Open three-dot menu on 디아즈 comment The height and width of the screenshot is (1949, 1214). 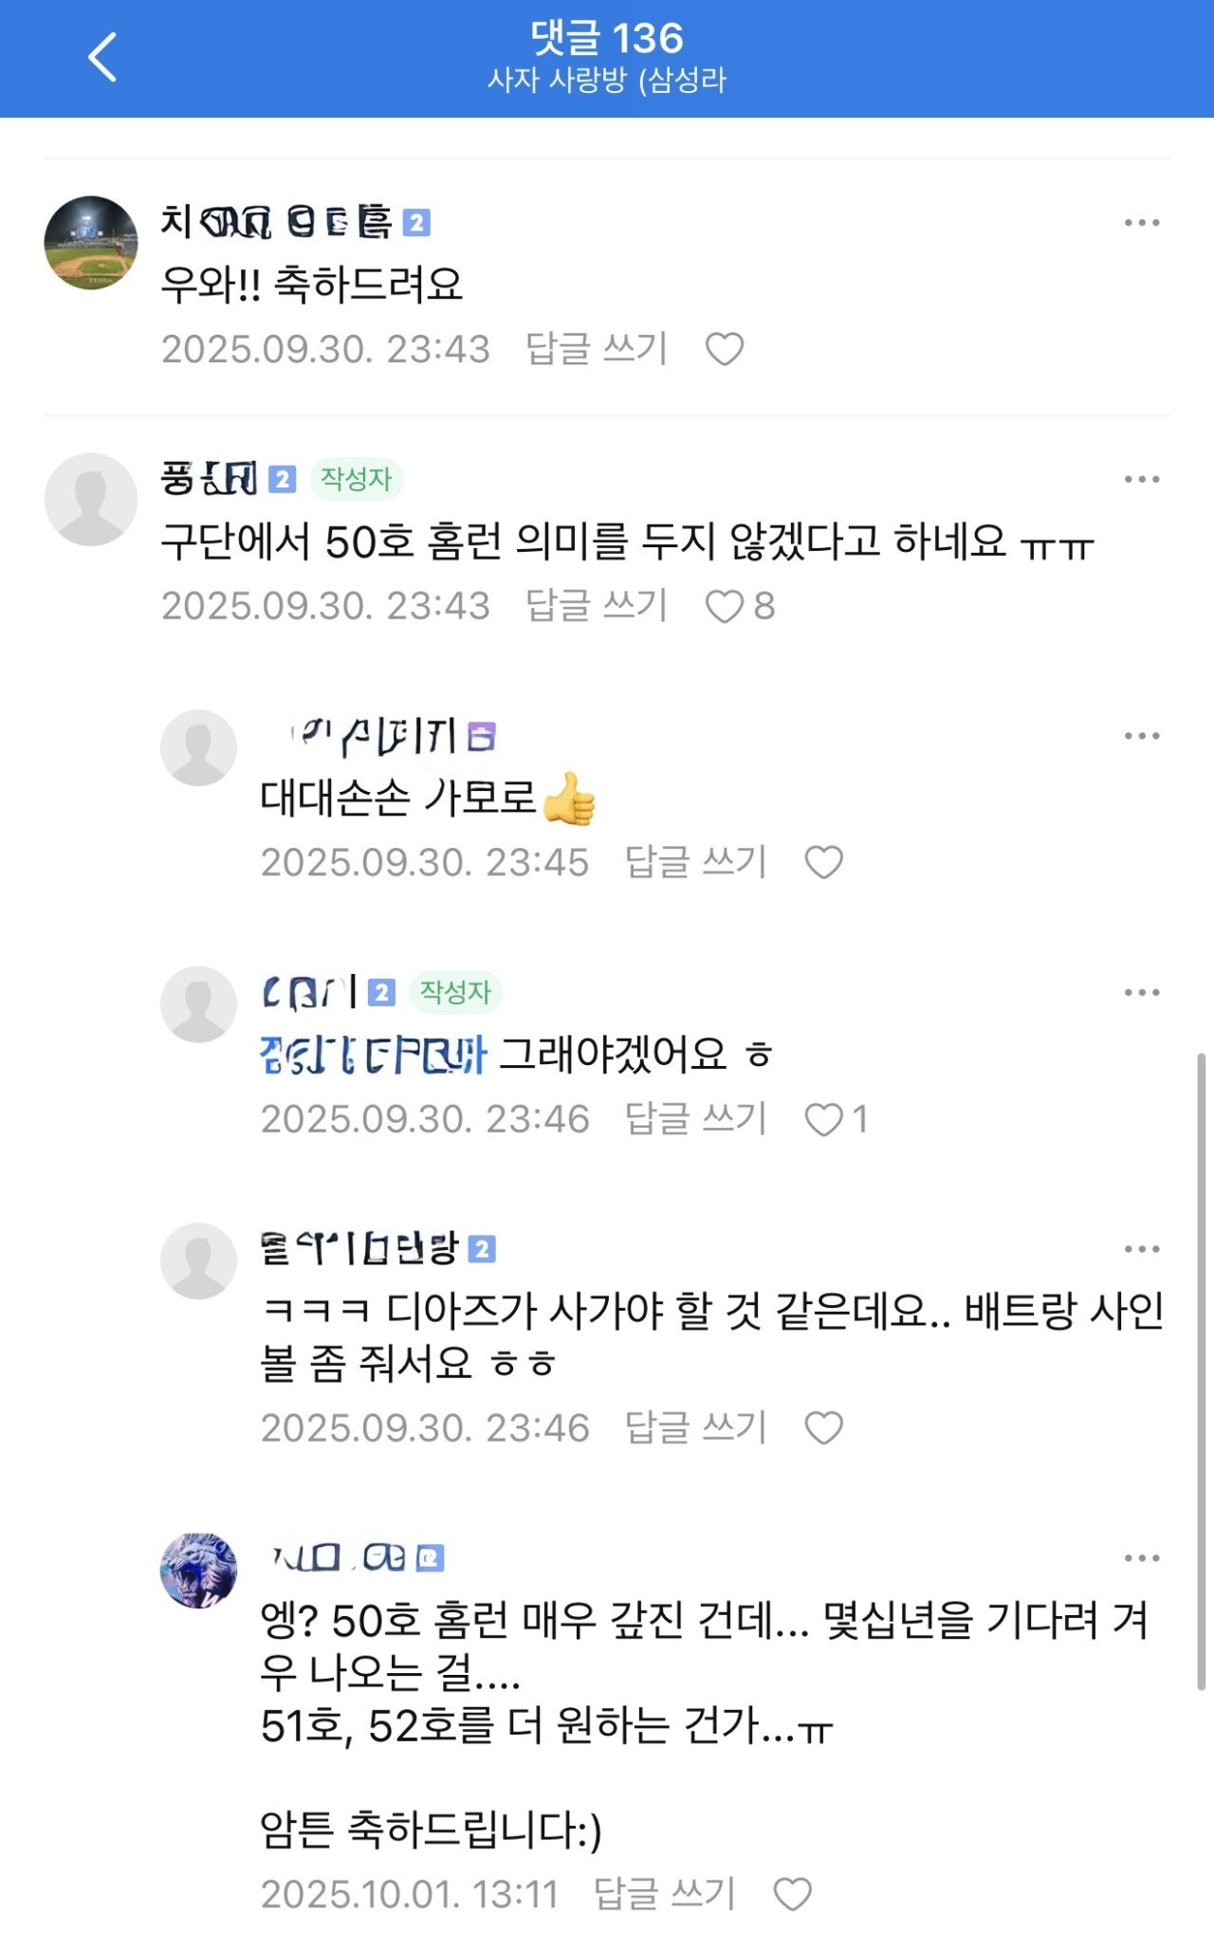[x=1141, y=1249]
